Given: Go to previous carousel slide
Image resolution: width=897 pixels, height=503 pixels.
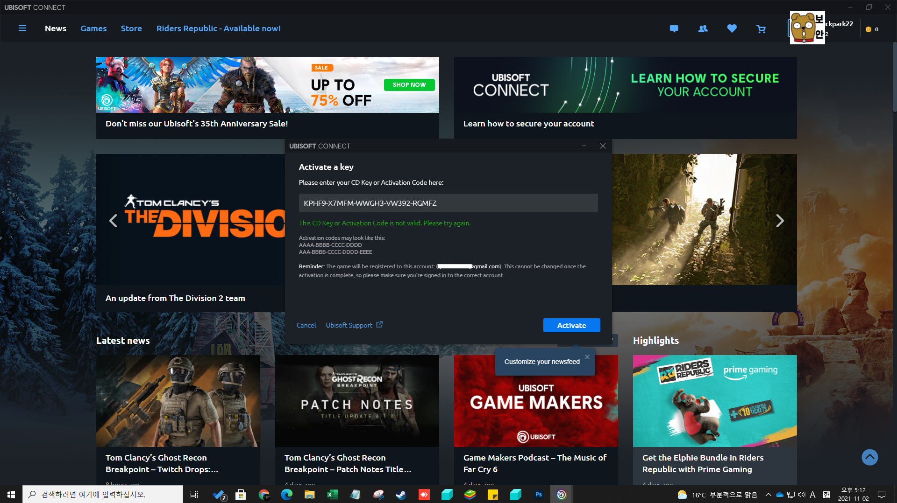Looking at the screenshot, I should point(113,221).
